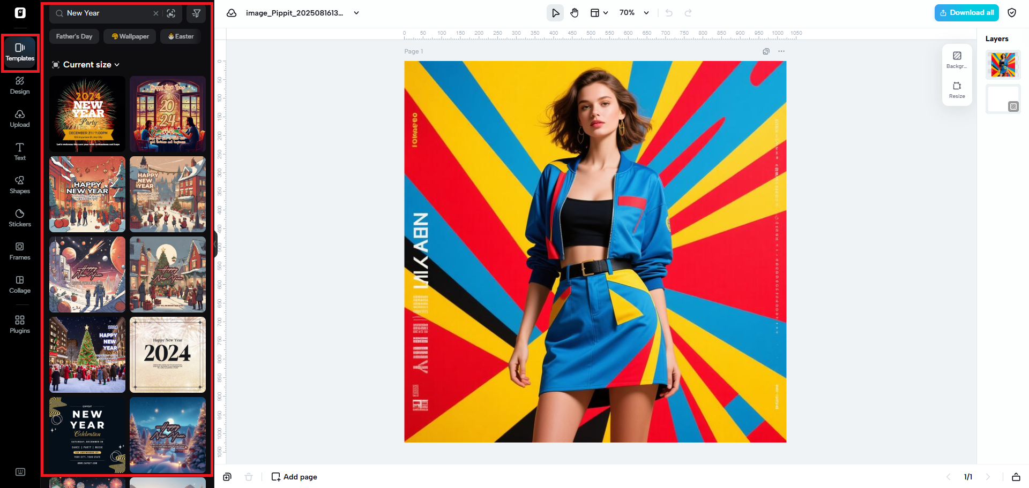Open the Stickers panel
This screenshot has height=488, width=1029.
pyautogui.click(x=19, y=218)
